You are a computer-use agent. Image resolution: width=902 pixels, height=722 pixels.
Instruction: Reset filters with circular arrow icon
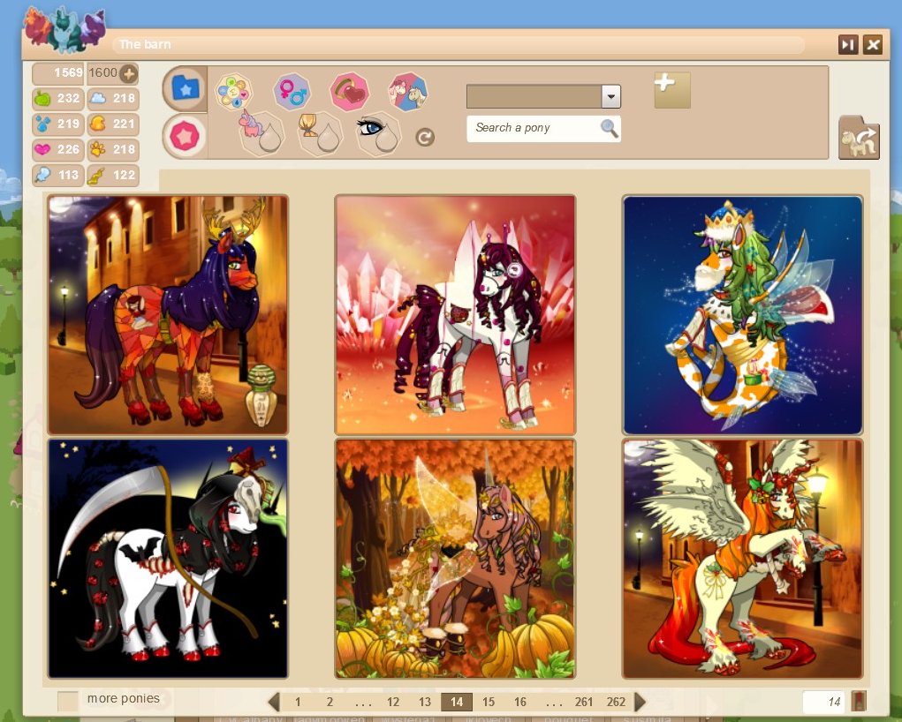[x=425, y=138]
